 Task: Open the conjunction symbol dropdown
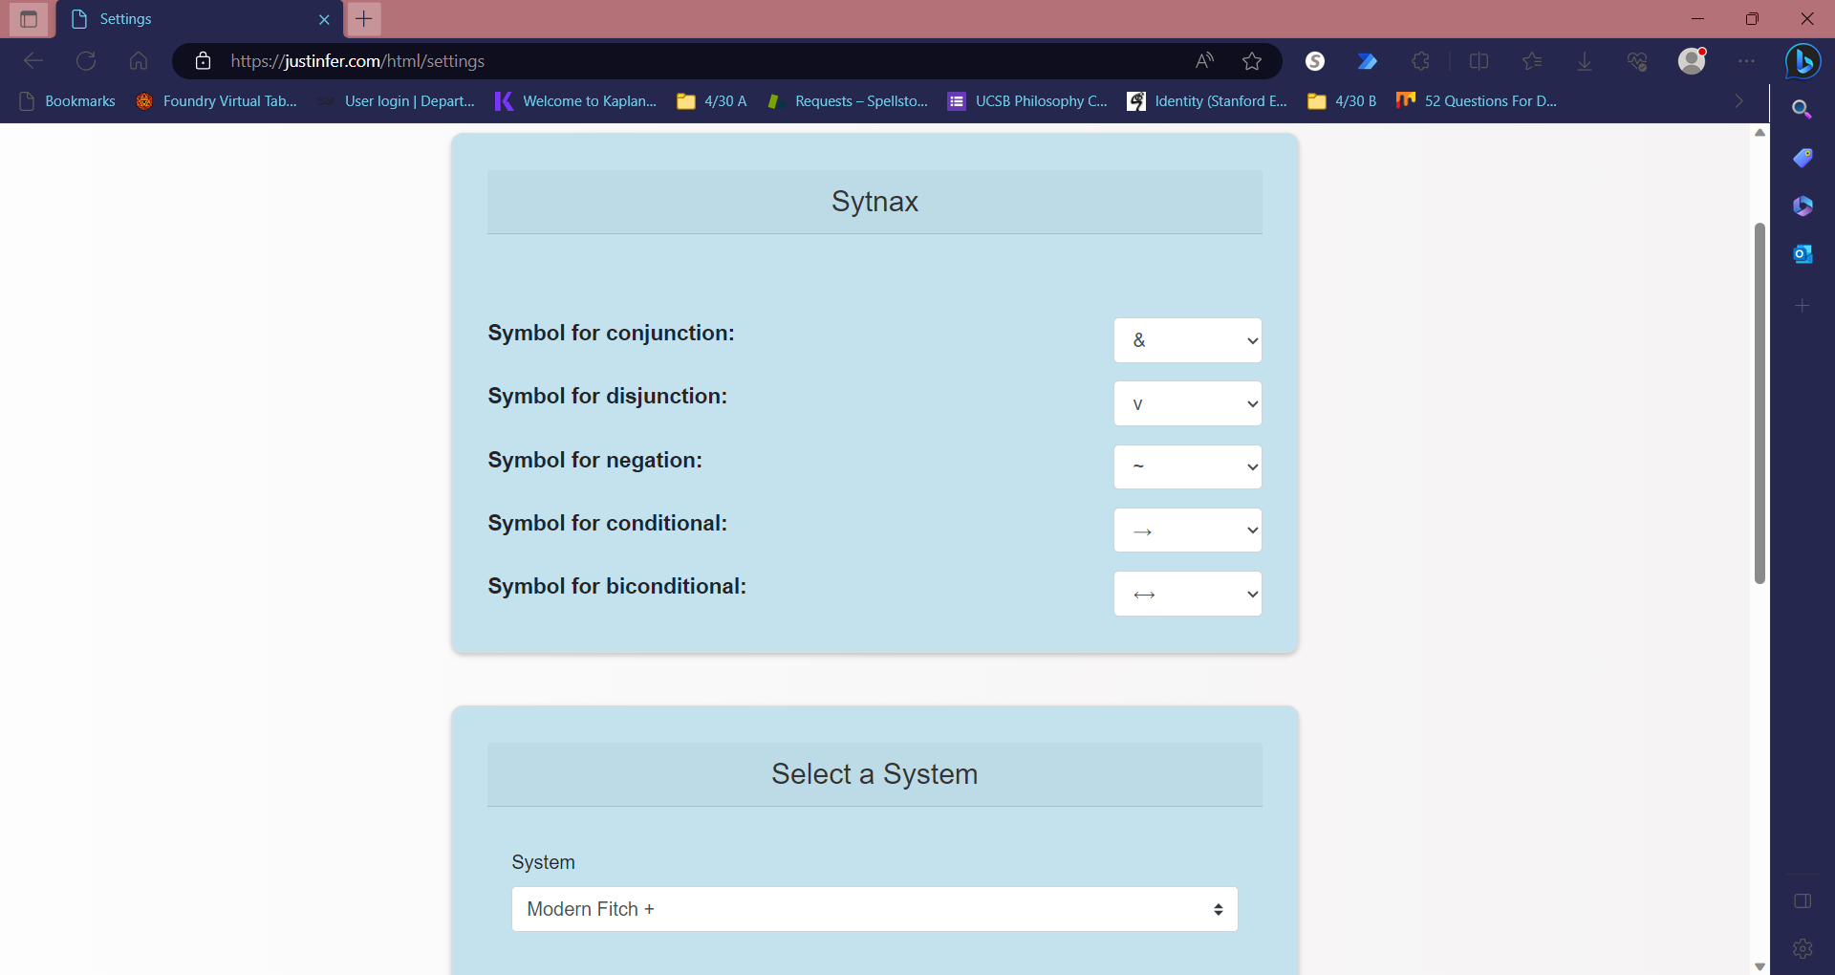(x=1187, y=340)
